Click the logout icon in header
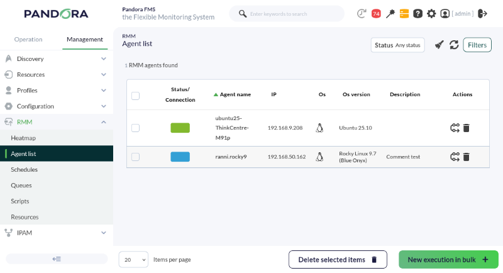Viewport: 503px width, 273px height. pos(482,13)
